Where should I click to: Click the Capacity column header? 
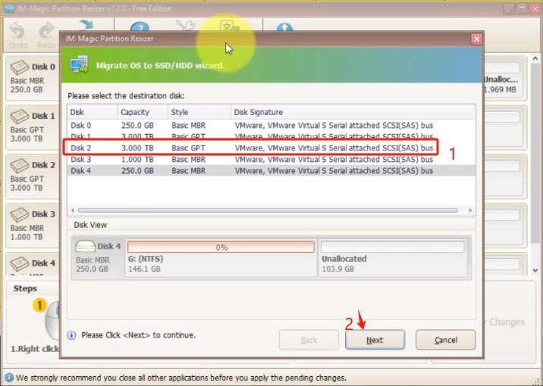click(143, 112)
